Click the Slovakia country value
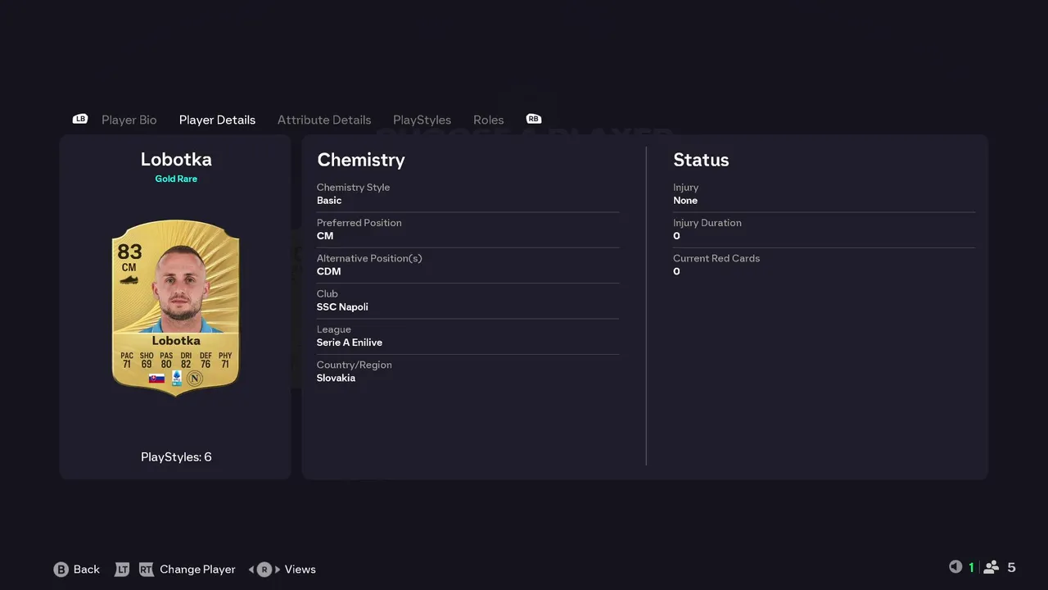Screen dimensions: 1048x590 336,378
